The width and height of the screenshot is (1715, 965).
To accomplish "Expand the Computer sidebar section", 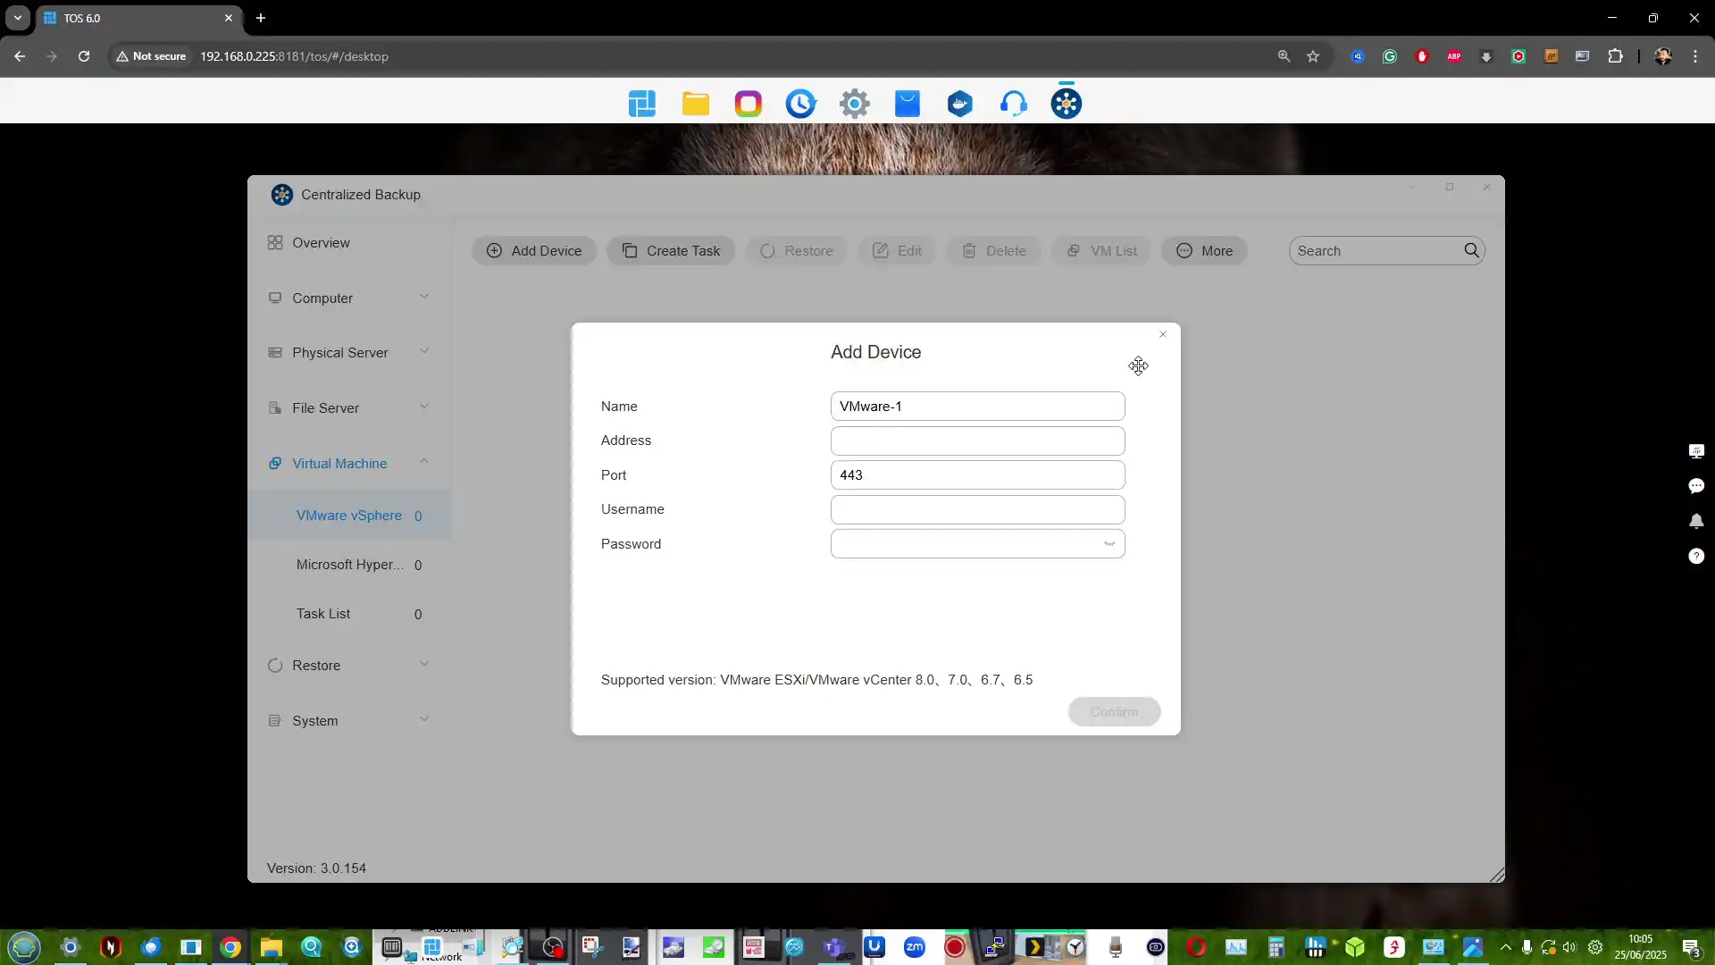I will coord(349,298).
